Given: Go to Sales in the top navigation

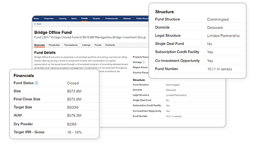Looking at the screenshot, I should click(x=74, y=18).
